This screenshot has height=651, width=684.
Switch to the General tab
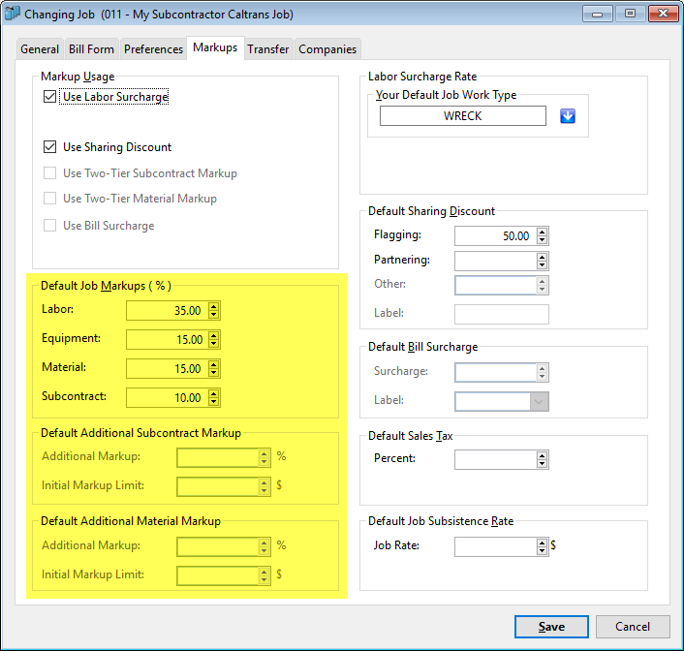pos(40,49)
